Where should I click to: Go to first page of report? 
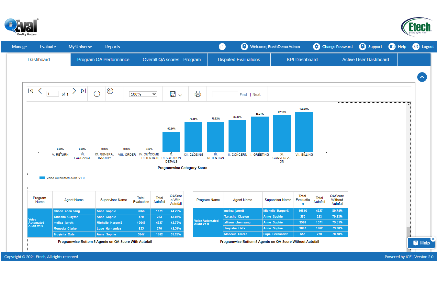[31, 91]
